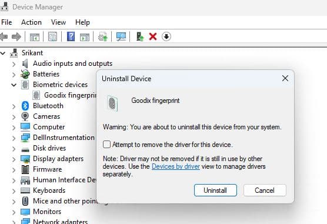Open the View menu
The height and width of the screenshot is (224, 327).
point(58,22)
